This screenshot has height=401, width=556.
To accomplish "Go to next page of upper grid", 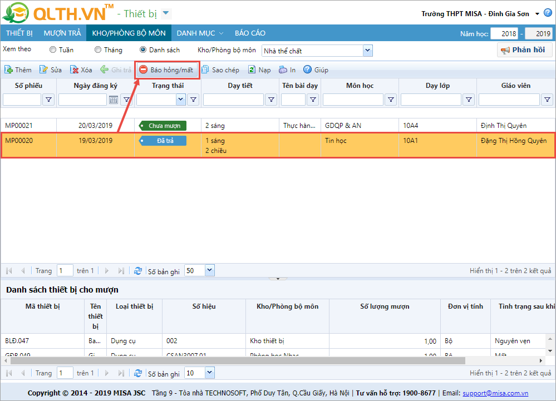I will 107,271.
